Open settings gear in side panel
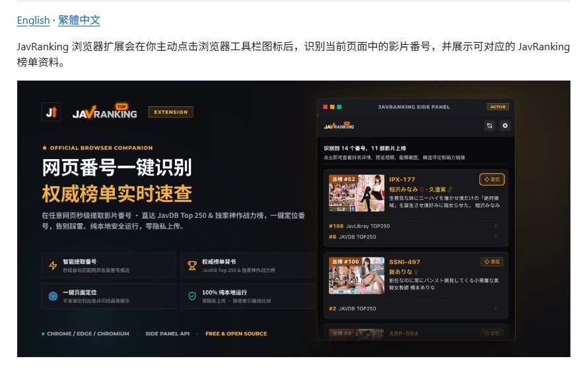583x373 pixels. click(x=505, y=125)
